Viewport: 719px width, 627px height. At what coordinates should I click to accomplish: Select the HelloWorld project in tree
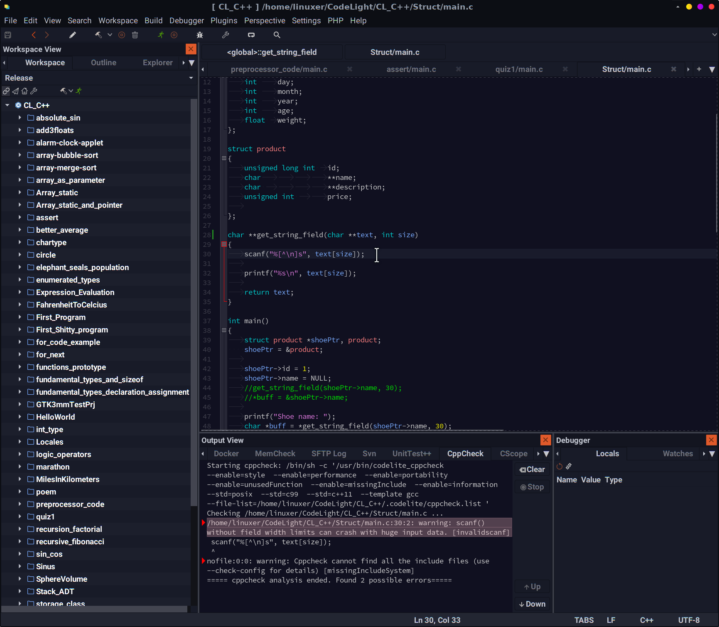pos(55,417)
